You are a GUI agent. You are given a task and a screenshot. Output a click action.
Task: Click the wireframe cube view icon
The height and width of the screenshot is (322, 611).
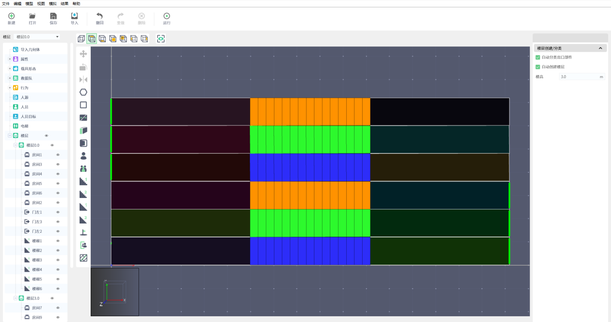81,39
